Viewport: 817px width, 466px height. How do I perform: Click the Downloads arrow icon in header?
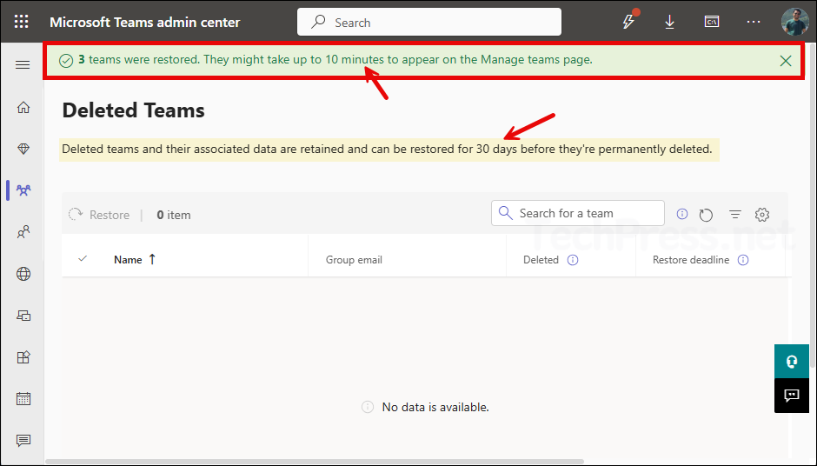(x=669, y=22)
